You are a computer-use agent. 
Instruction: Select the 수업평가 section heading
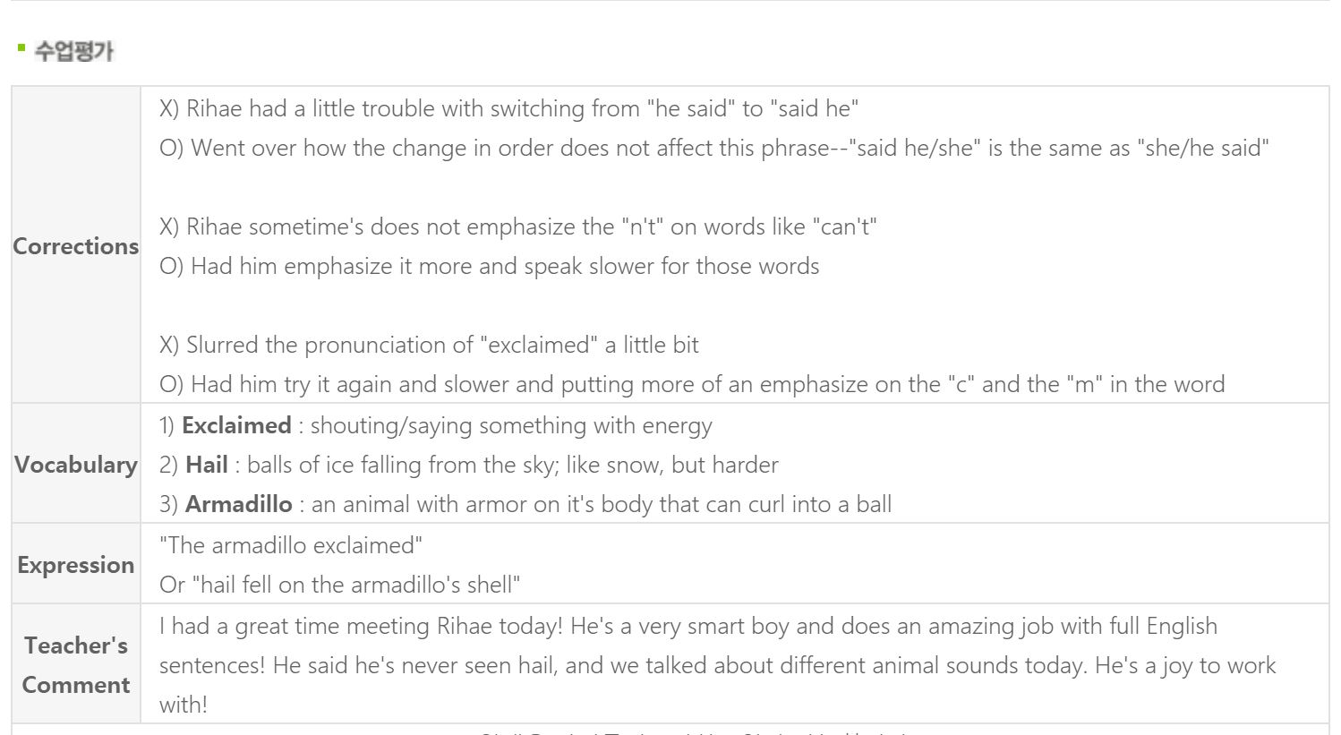coord(73,51)
